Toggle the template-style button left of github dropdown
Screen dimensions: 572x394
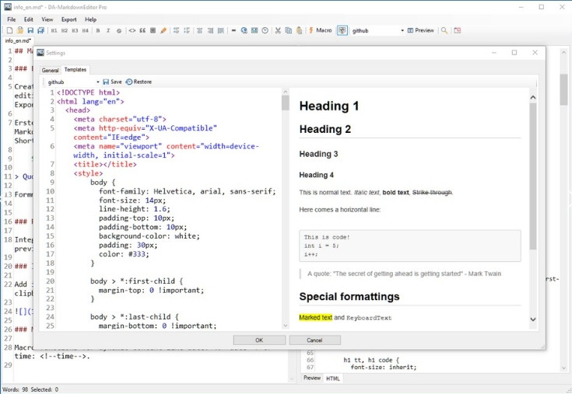(x=342, y=30)
